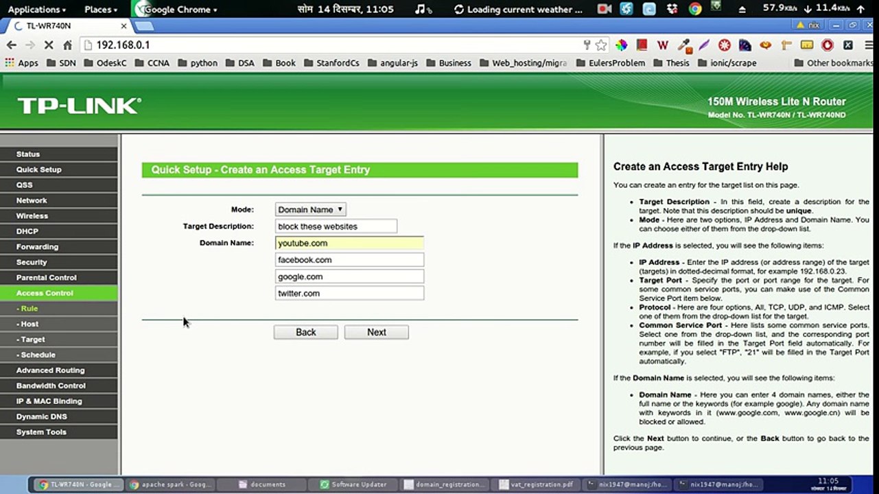Open the red book extension icon
Viewport: 879px width, 494px height.
642,45
